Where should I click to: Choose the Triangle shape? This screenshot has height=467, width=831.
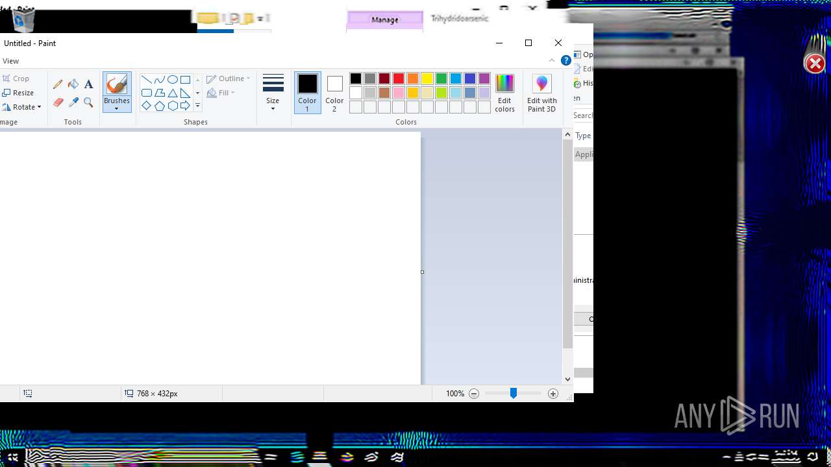173,93
